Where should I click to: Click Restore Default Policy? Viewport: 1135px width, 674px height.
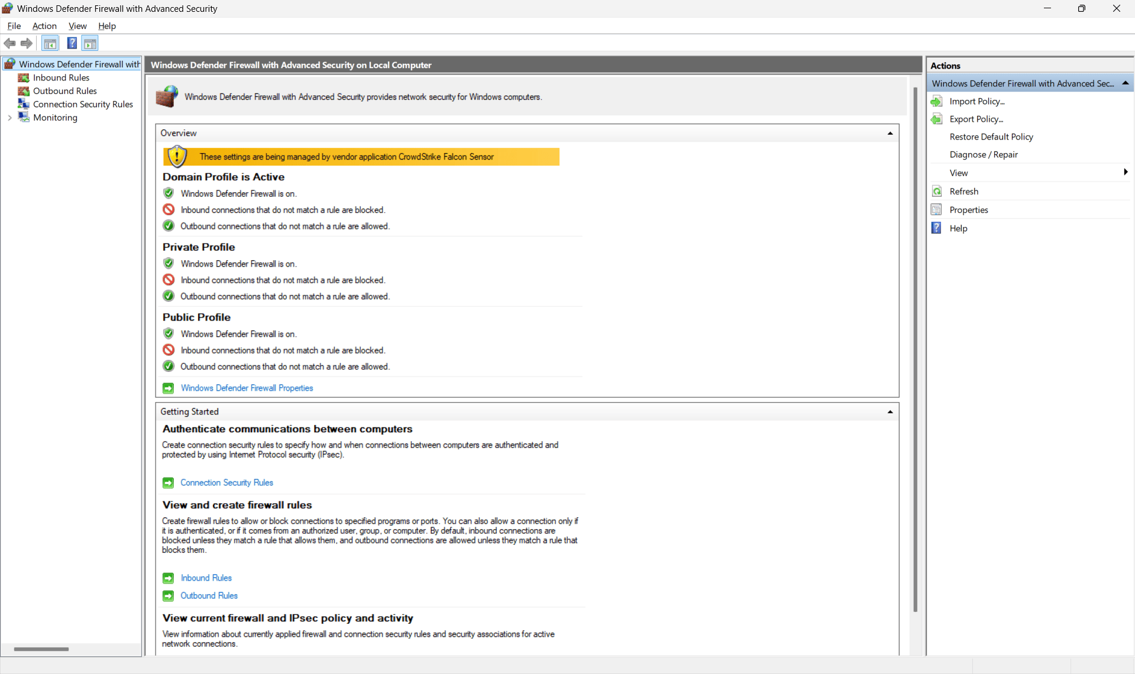[x=991, y=137]
